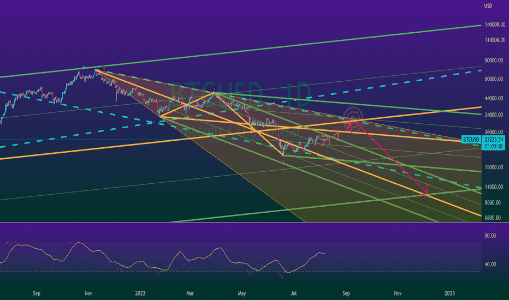
Task: Select the 80.00 level on oscillator axis
Action: (x=490, y=236)
